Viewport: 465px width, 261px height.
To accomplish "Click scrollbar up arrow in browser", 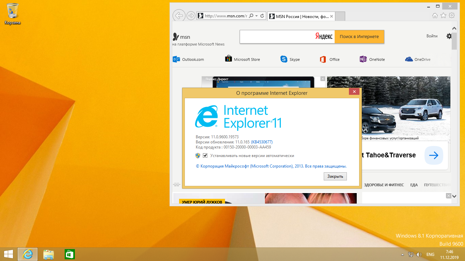I will click(454, 28).
